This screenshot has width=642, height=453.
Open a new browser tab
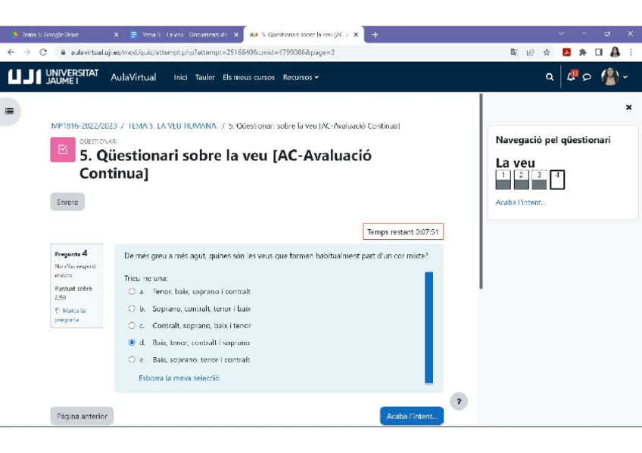coord(375,35)
